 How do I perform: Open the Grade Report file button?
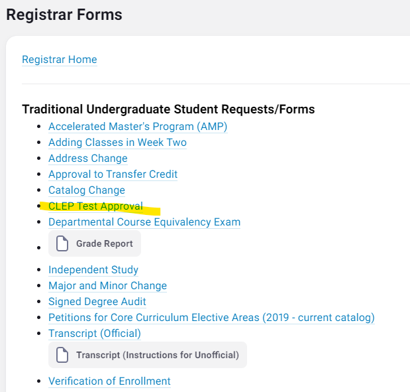[95, 243]
